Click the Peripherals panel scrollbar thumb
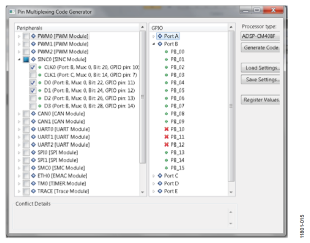310x243 pixels. pos(143,97)
